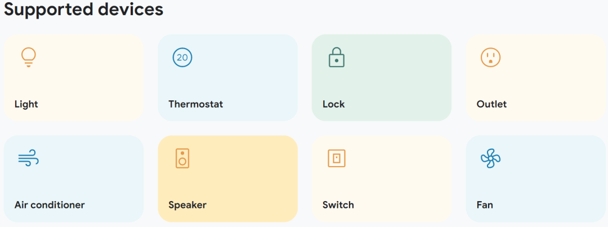
Task: Click the blue fan blades icon
Action: pyautogui.click(x=490, y=158)
